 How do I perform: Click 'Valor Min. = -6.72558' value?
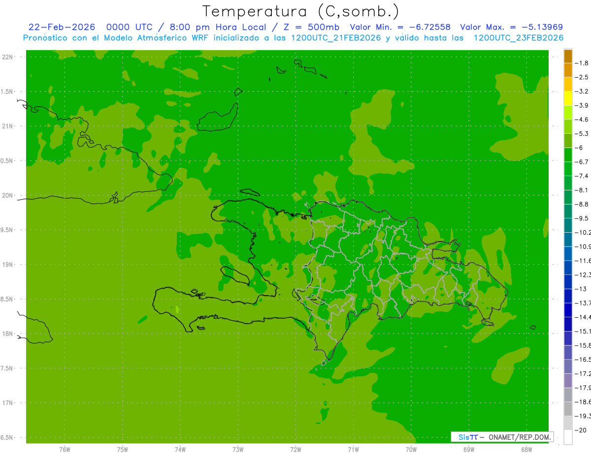point(400,27)
